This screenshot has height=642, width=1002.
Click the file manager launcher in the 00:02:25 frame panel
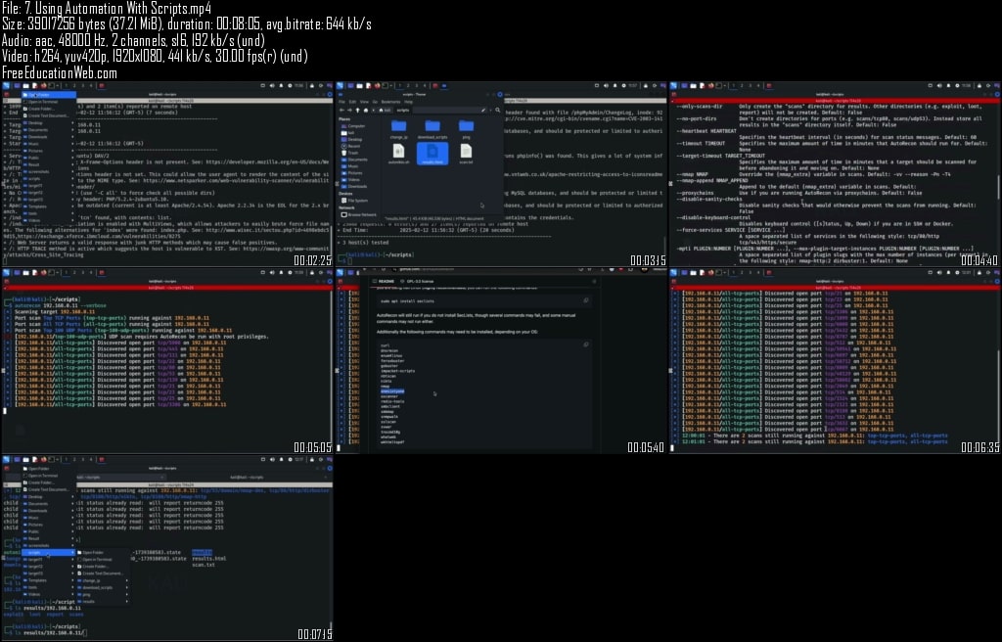pos(26,86)
